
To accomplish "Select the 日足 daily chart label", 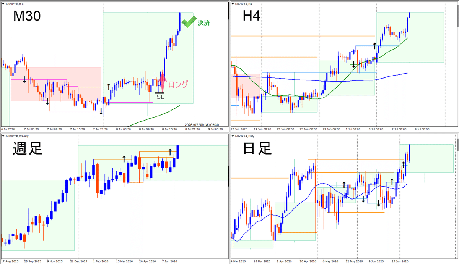I will click(x=257, y=148).
